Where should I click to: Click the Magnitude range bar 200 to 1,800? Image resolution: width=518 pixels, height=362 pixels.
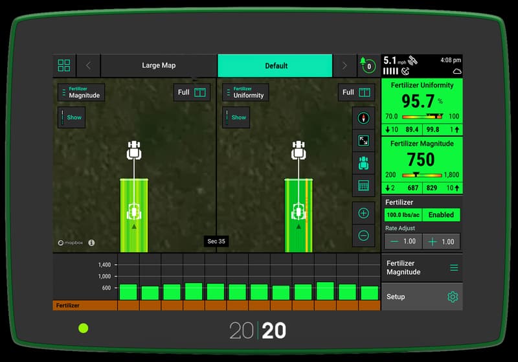pos(422,175)
